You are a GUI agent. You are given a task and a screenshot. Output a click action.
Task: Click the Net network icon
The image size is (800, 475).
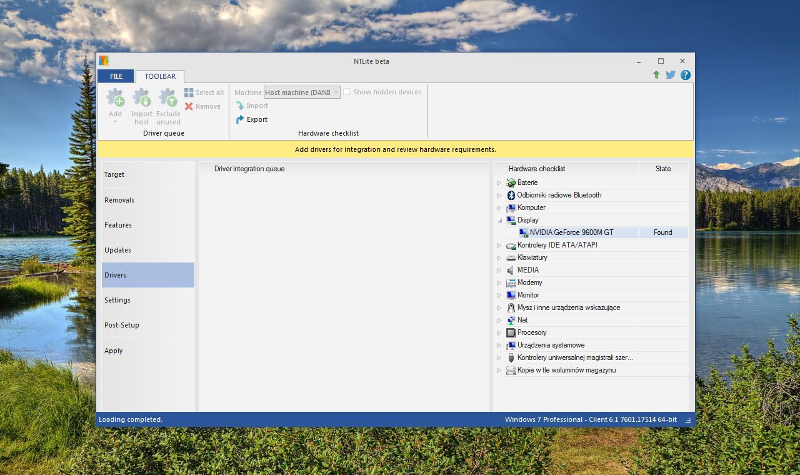[x=511, y=320]
